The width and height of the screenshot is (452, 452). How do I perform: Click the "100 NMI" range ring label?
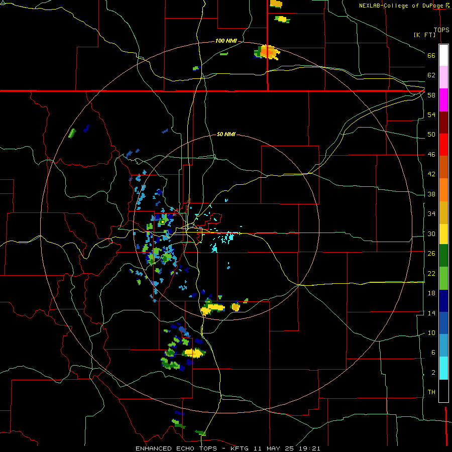[x=226, y=41]
